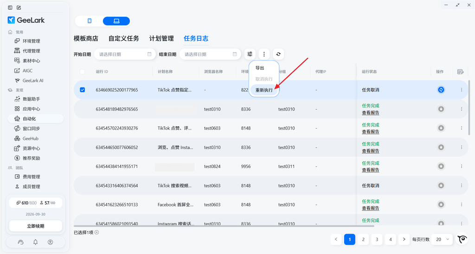View report for Facebook 首屏全 row
Viewport: 475px width, 254px height.
point(371,208)
